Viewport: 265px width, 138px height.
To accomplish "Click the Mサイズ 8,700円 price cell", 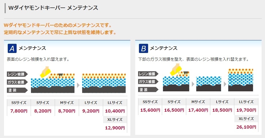I will pyautogui.click(x=67, y=107).
